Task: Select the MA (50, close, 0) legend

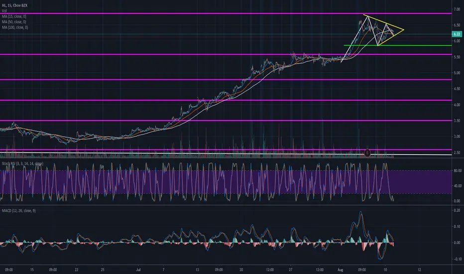Action: [x=14, y=21]
